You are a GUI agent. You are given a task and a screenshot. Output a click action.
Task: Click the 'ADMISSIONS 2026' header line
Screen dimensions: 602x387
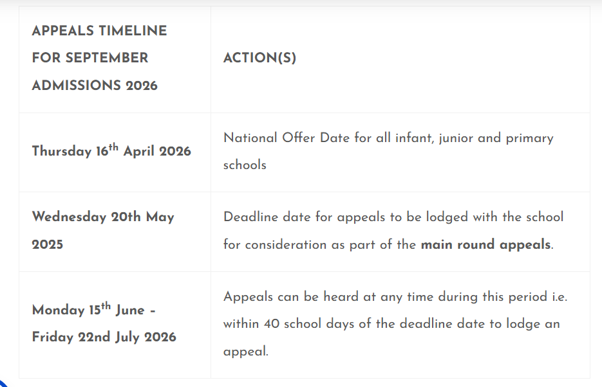pyautogui.click(x=95, y=85)
